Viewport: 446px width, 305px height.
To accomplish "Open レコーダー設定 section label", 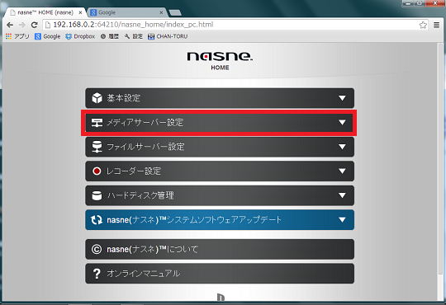I will click(x=134, y=171).
